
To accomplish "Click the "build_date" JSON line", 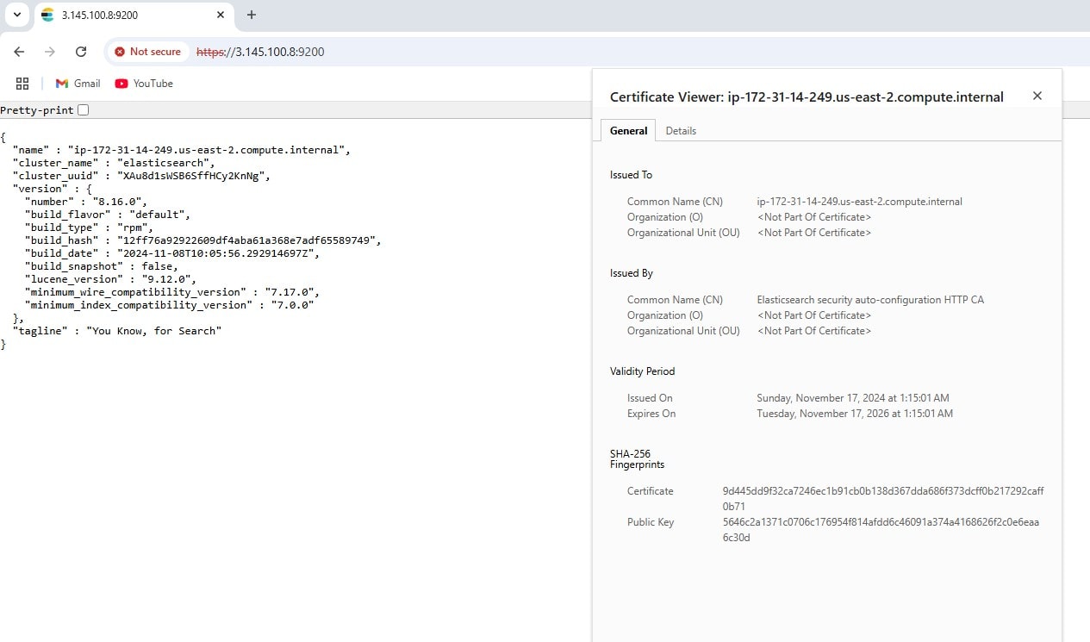I will point(172,253).
